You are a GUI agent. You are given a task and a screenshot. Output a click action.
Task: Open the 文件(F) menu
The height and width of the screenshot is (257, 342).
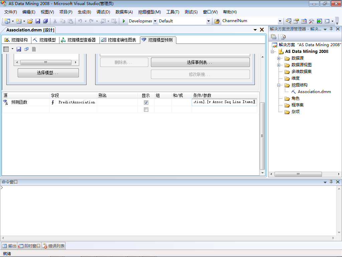(x=10, y=12)
